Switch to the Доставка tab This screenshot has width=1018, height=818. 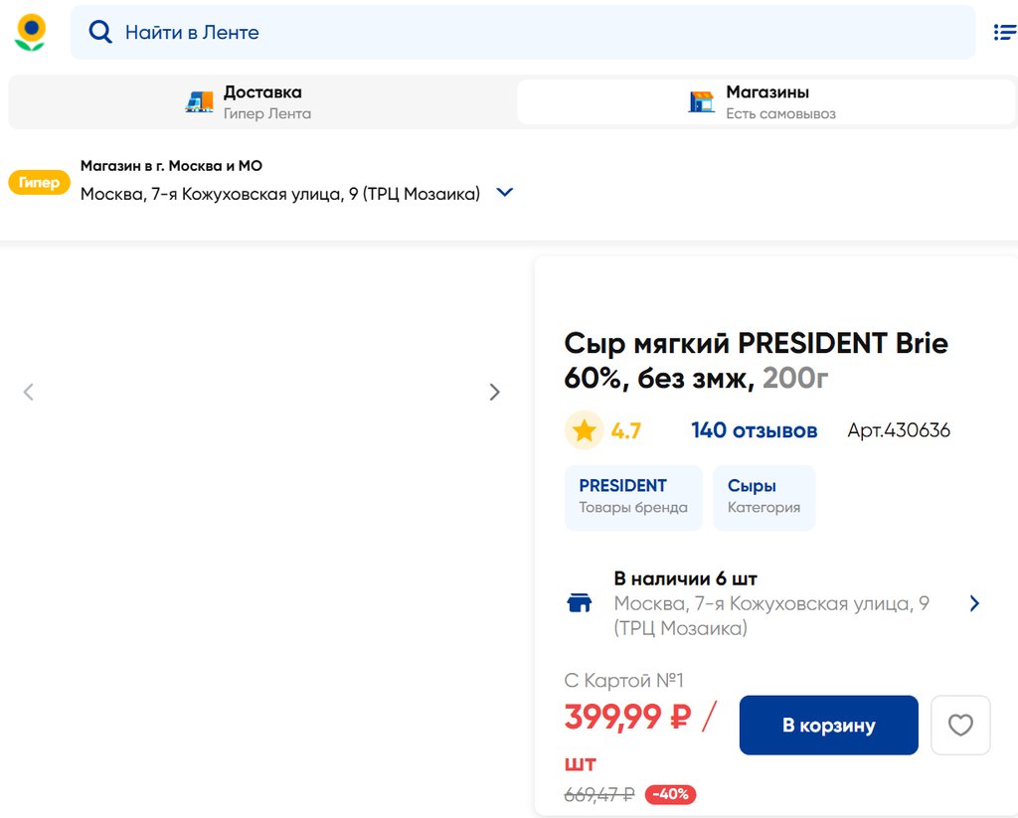click(260, 101)
